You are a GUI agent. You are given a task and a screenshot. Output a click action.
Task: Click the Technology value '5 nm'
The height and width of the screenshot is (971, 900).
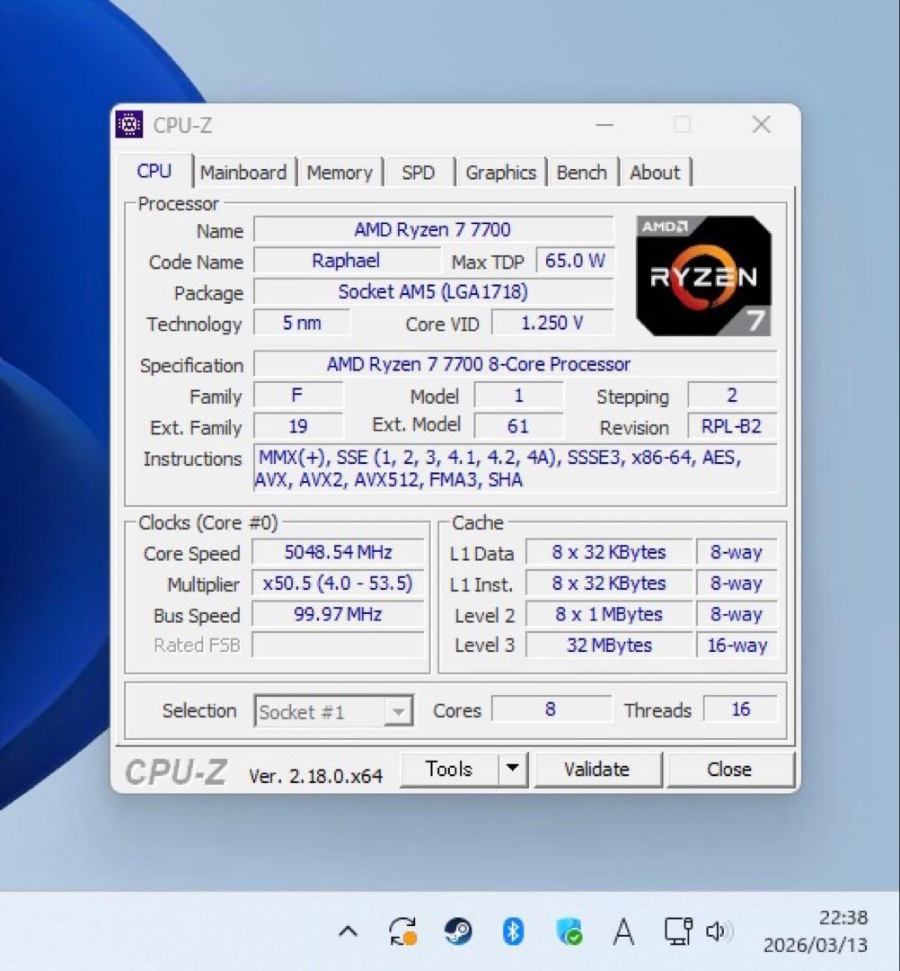[302, 323]
